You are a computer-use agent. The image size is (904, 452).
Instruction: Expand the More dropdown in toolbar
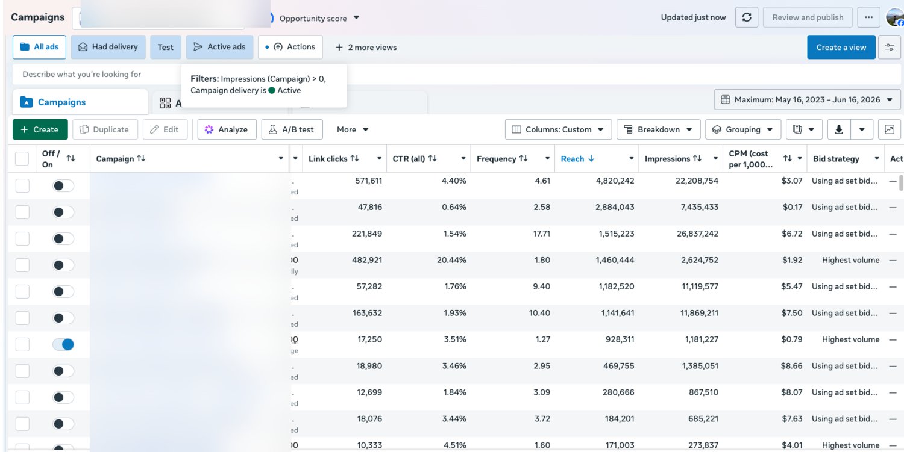click(x=353, y=129)
